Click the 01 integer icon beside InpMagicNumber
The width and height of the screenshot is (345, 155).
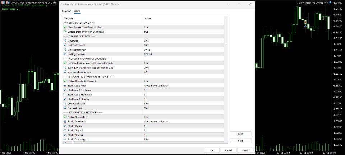click(x=65, y=54)
